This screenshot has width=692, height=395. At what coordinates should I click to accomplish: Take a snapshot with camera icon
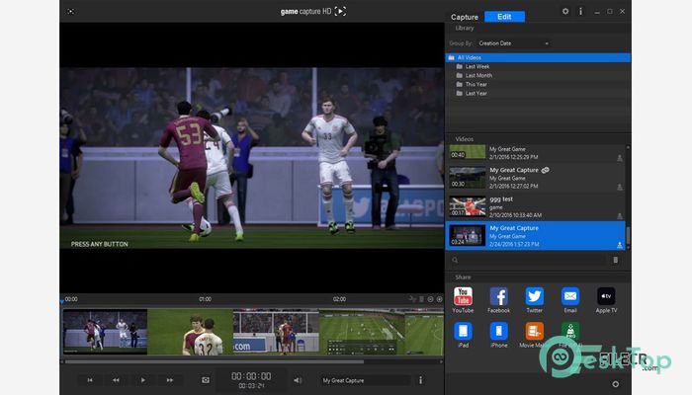coord(206,379)
